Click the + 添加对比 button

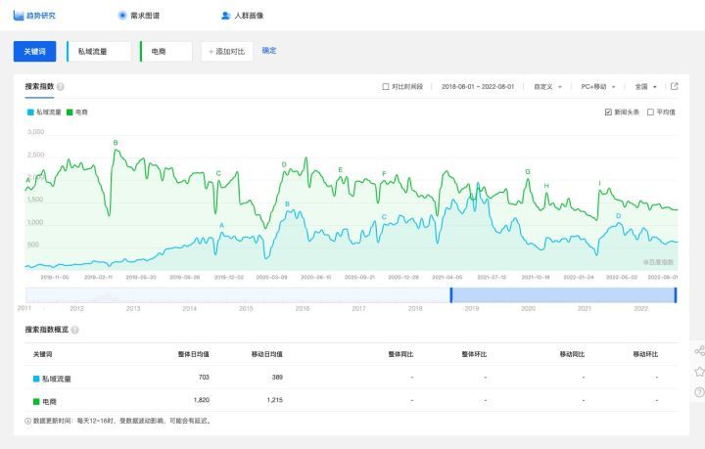(x=226, y=51)
